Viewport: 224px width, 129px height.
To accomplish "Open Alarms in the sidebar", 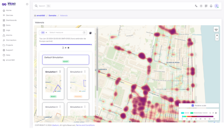I will click(x=9, y=35).
